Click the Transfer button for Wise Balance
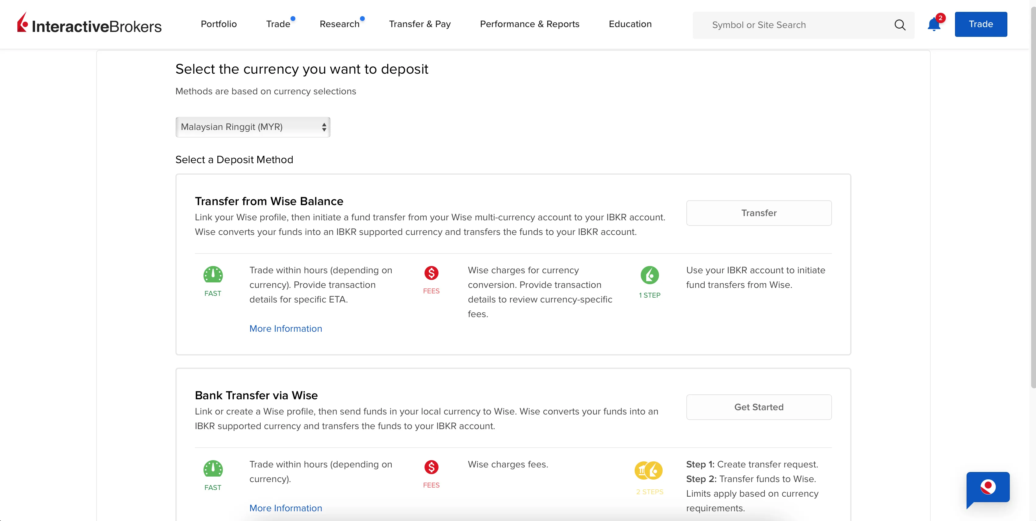Image resolution: width=1036 pixels, height=521 pixels. click(759, 213)
